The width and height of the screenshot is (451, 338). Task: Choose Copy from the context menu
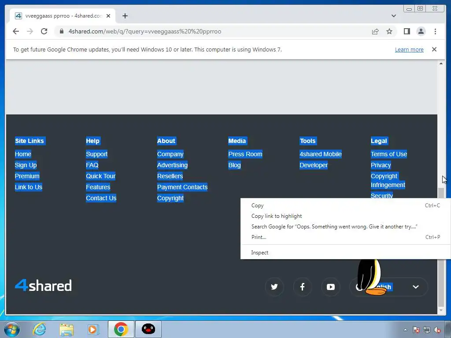[345, 206]
